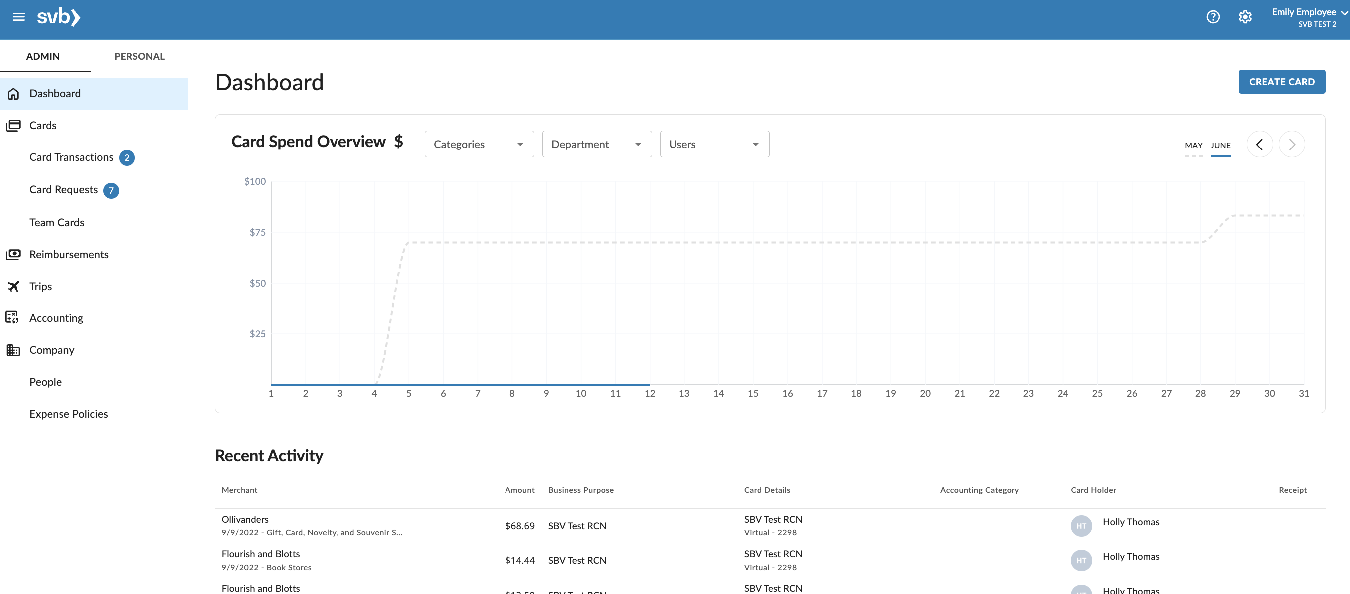This screenshot has height=594, width=1350.
Task: Click the $68.69 amount cell
Action: click(x=519, y=526)
